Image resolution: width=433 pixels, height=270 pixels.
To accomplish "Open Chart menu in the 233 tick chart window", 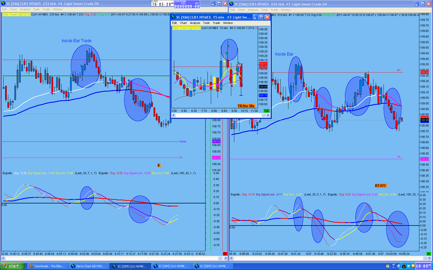I will tap(13, 9).
